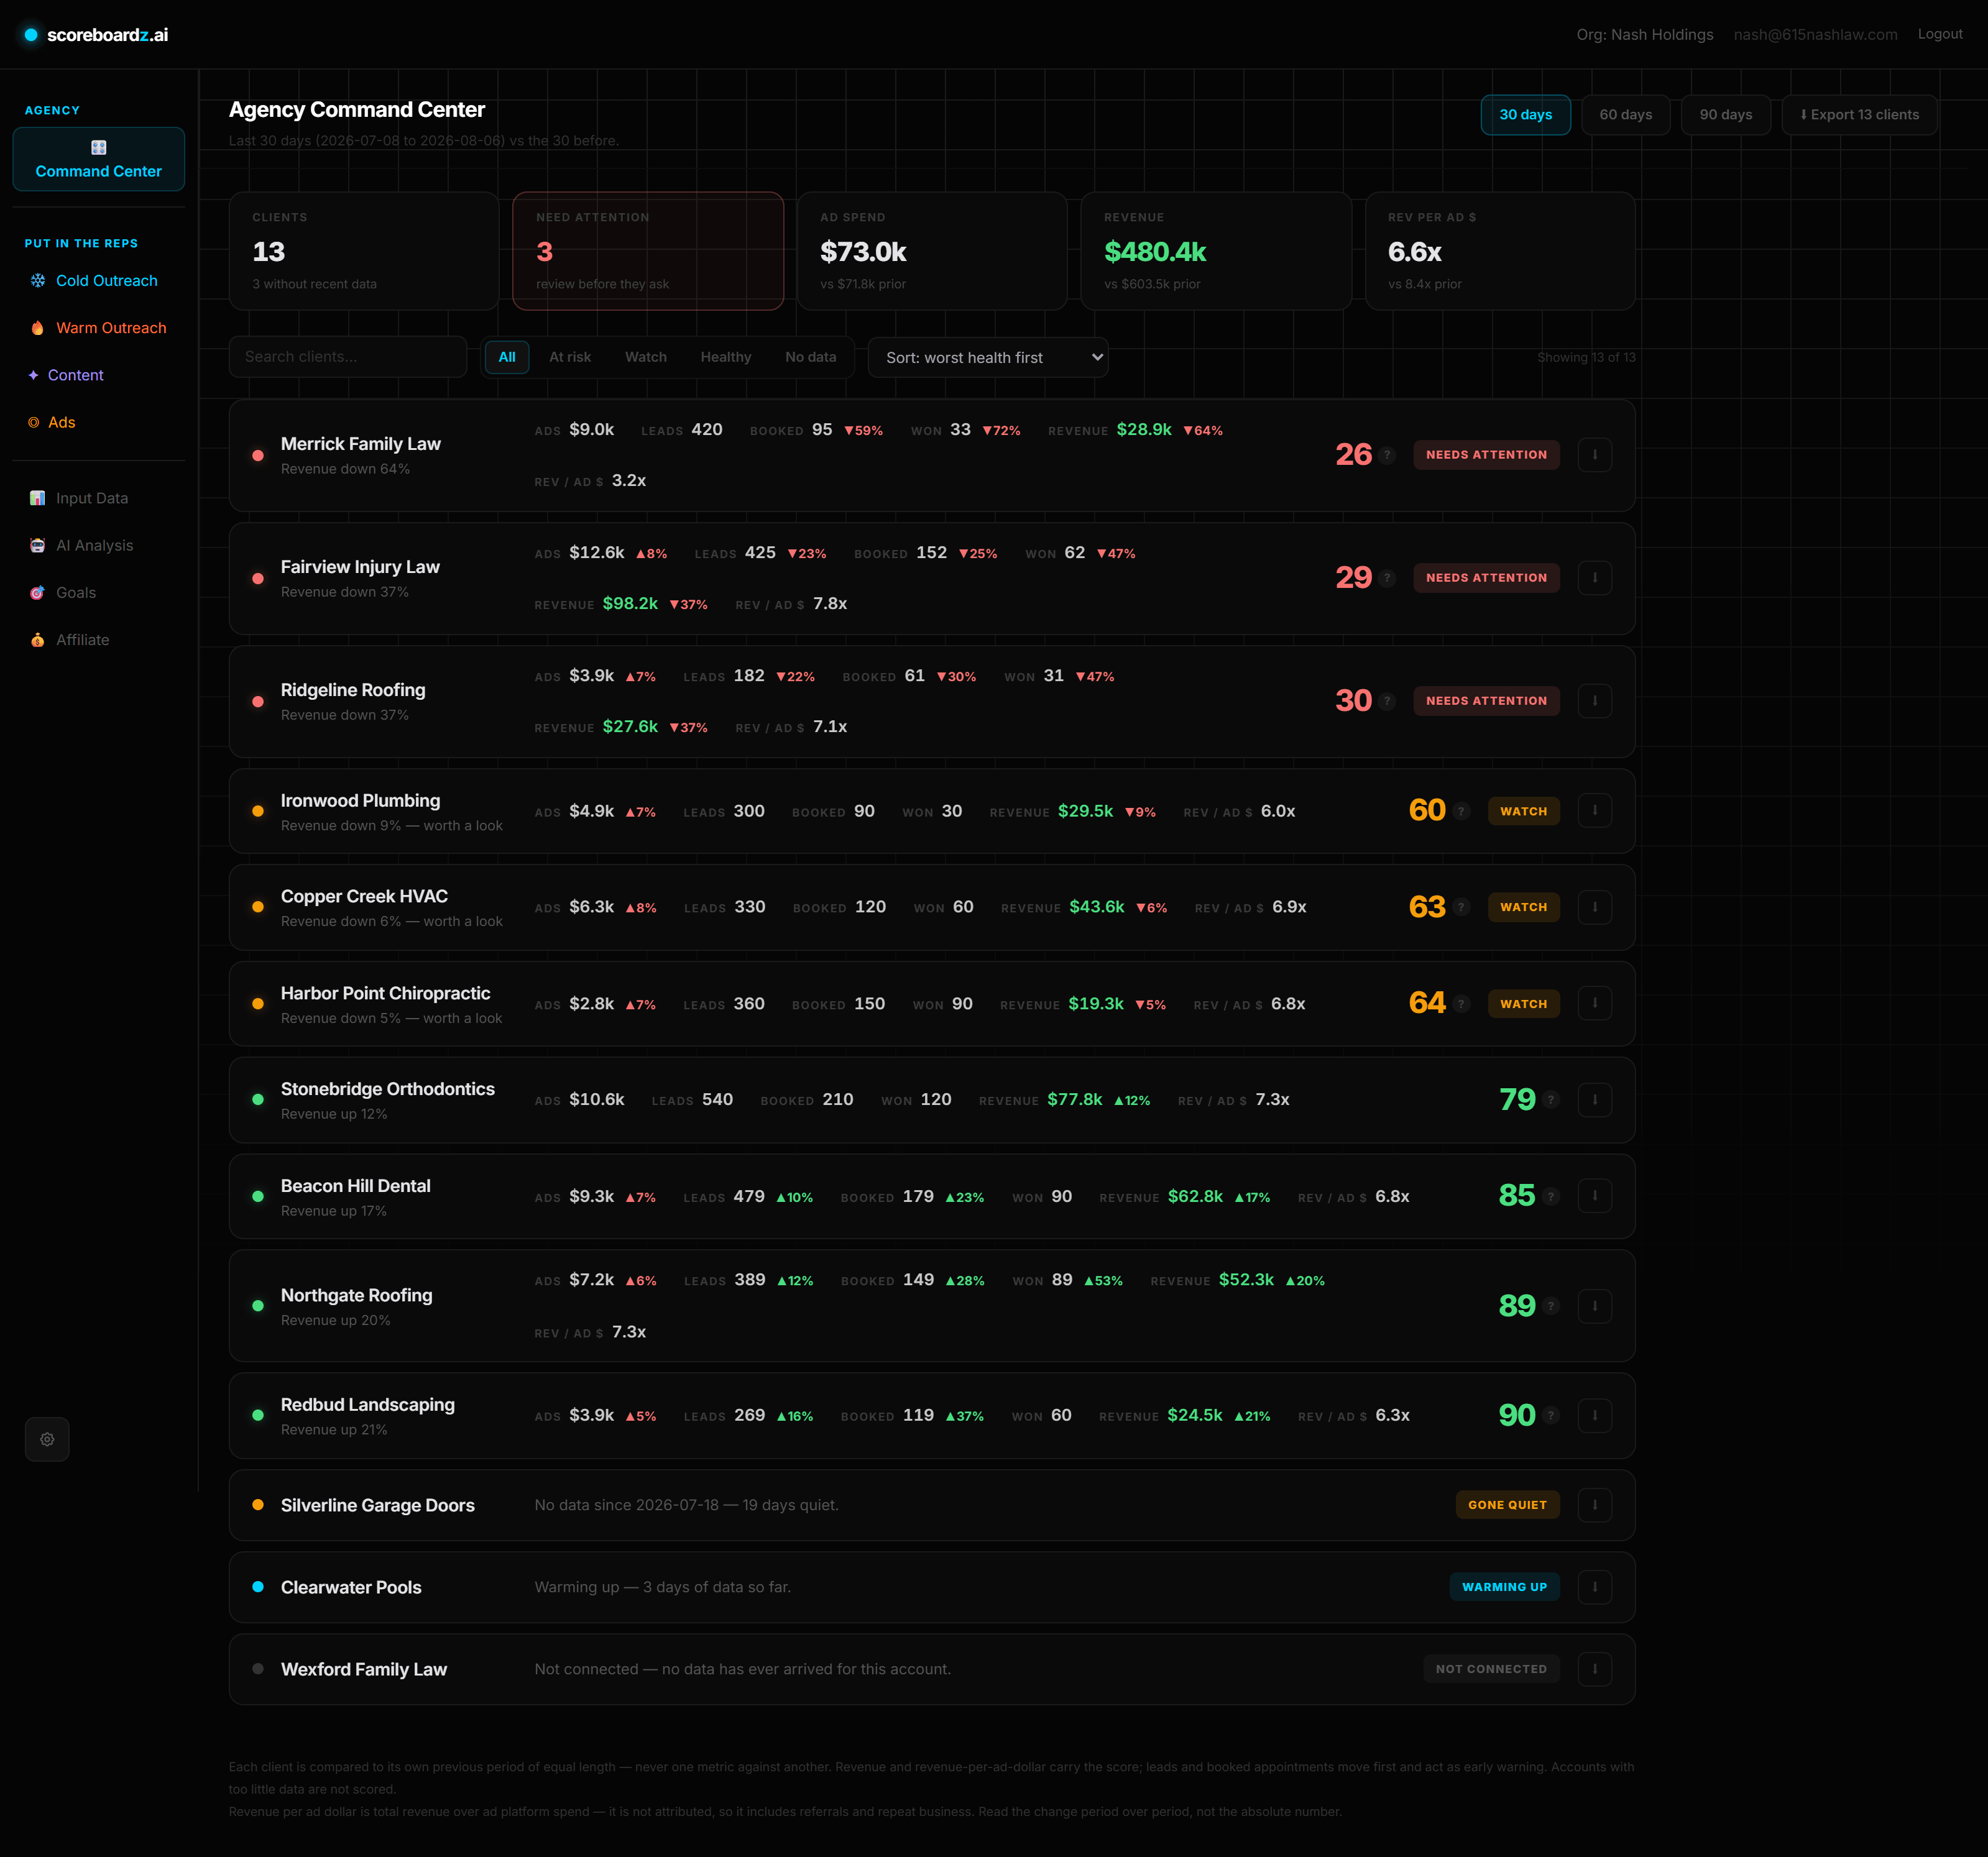This screenshot has width=1988, height=1857.
Task: Click the Content sparkle icon
Action: 33,375
